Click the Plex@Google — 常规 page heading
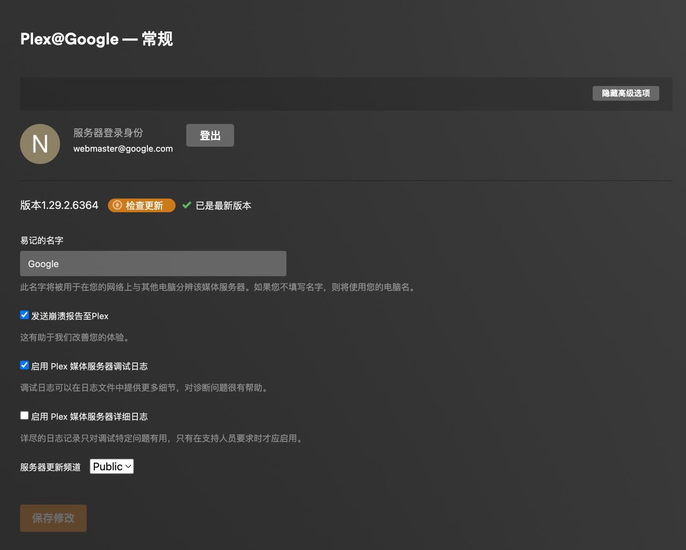This screenshot has width=686, height=550. [x=96, y=39]
